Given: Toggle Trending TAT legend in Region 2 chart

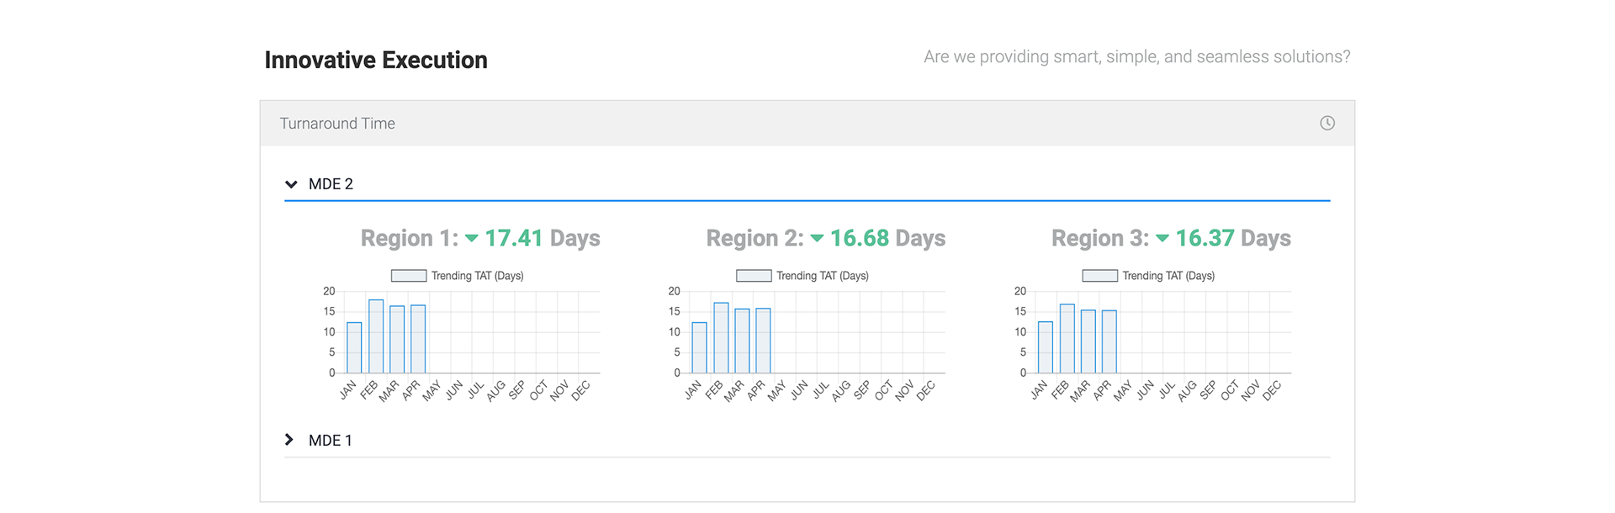Looking at the screenshot, I should [802, 276].
